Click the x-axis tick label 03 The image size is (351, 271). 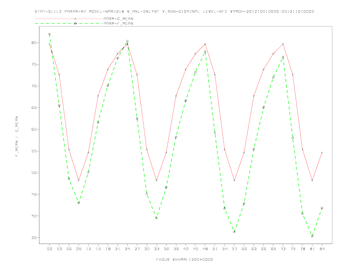[59, 249]
